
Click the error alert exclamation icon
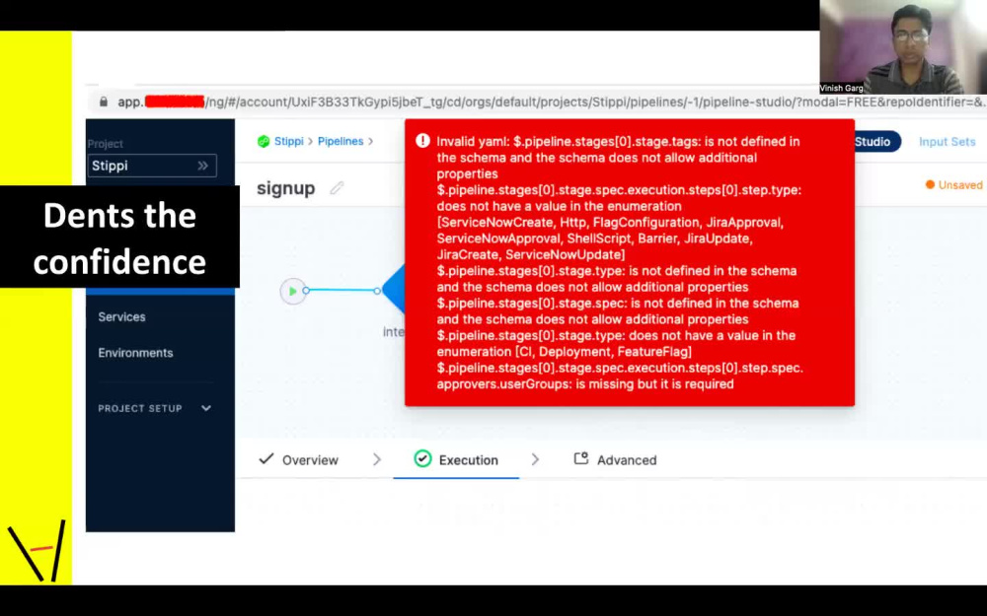pyautogui.click(x=423, y=141)
